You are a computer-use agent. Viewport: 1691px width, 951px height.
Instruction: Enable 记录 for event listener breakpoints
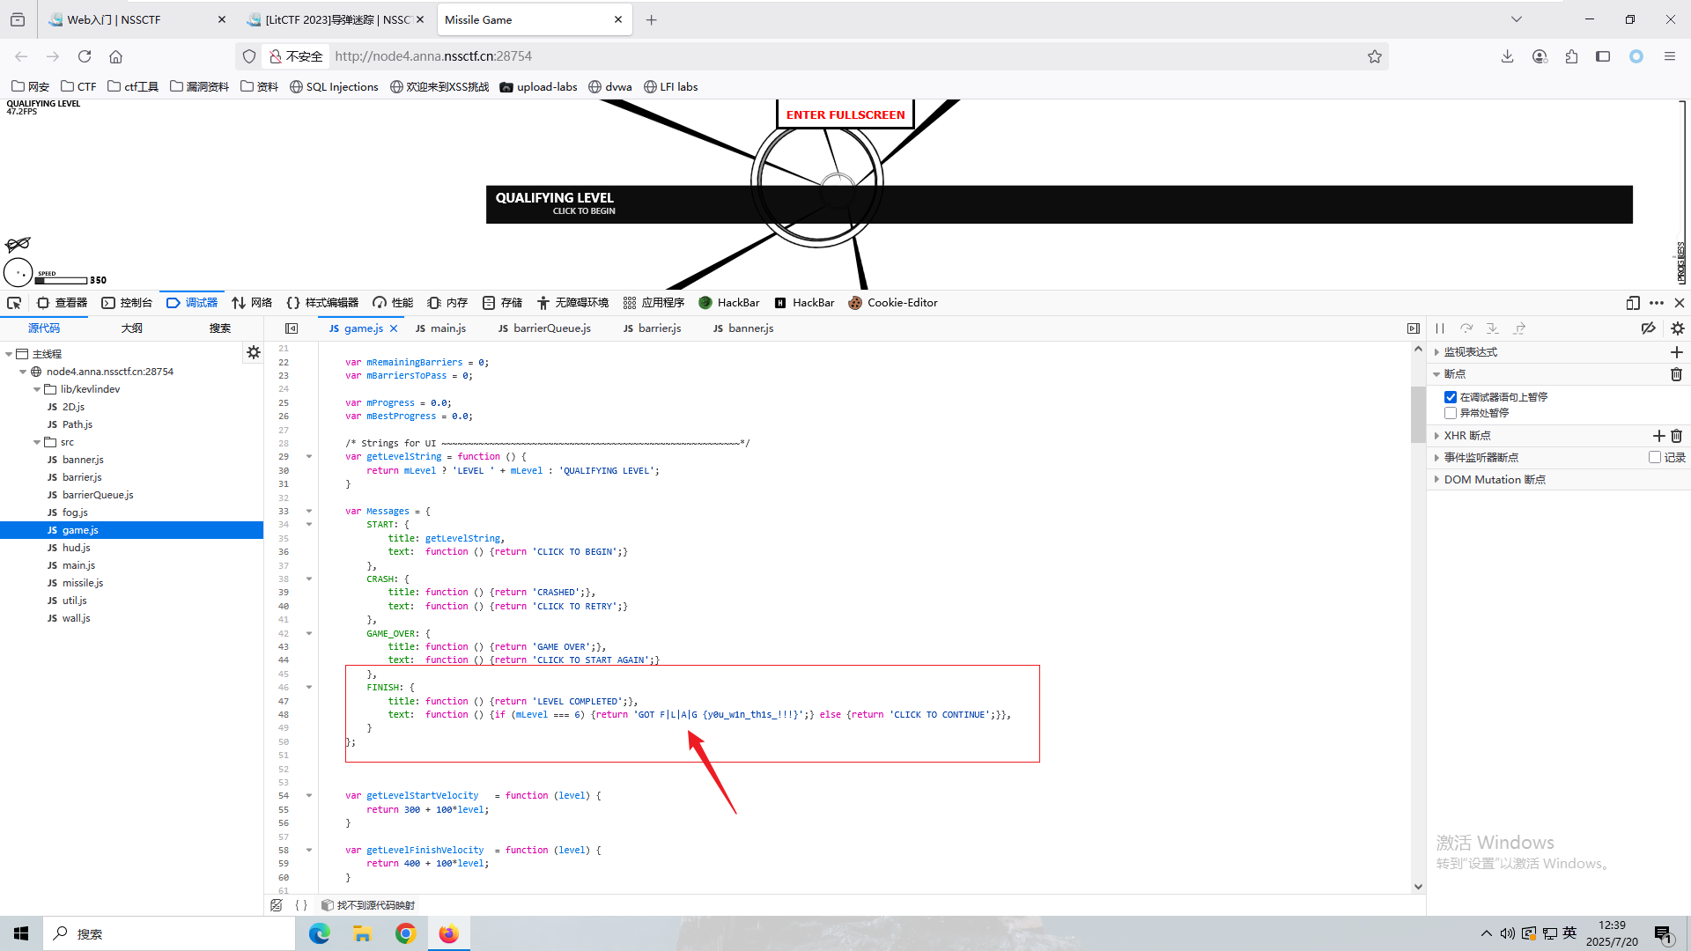pyautogui.click(x=1656, y=456)
